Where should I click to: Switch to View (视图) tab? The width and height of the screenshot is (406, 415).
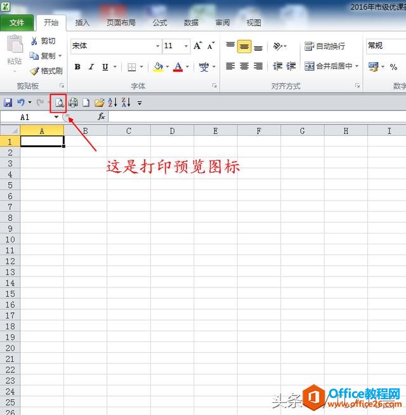tap(254, 23)
